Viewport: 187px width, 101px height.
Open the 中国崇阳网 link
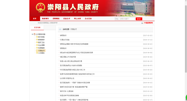point(148,23)
